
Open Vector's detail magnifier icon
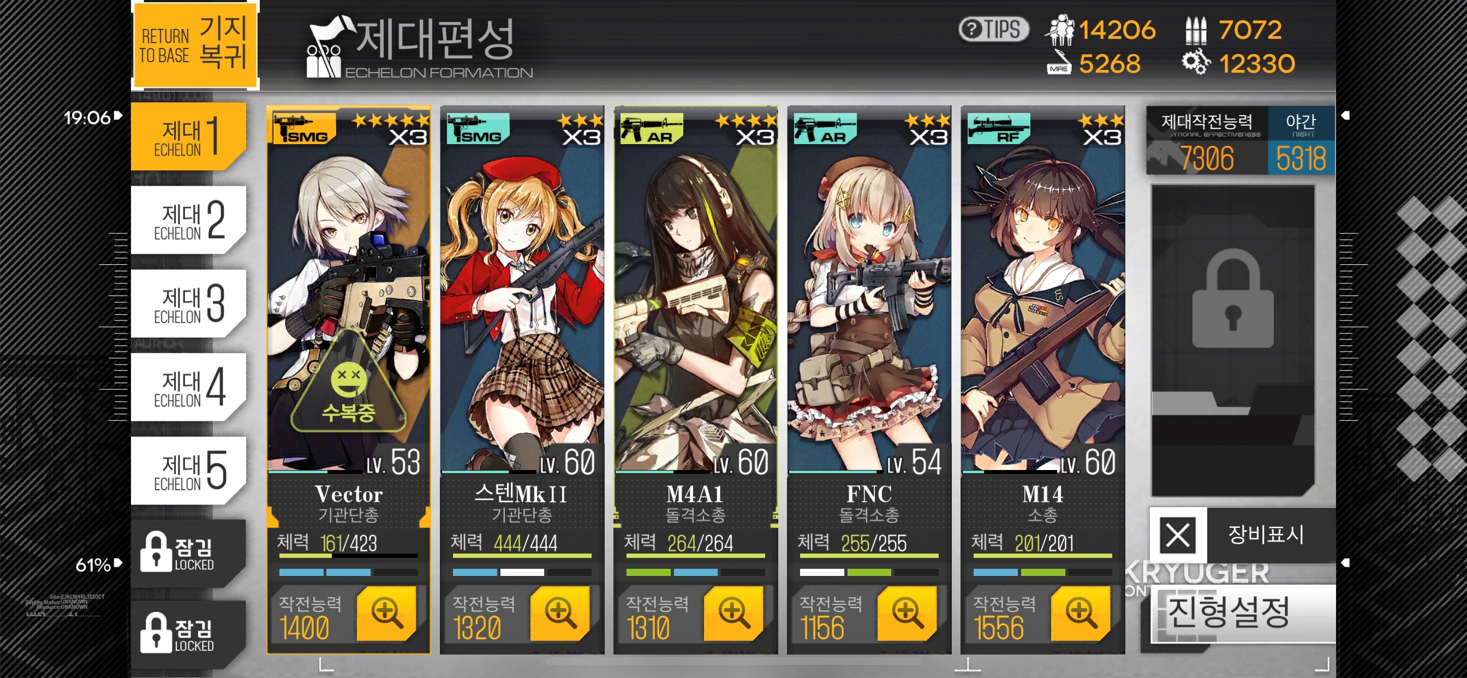point(387,613)
